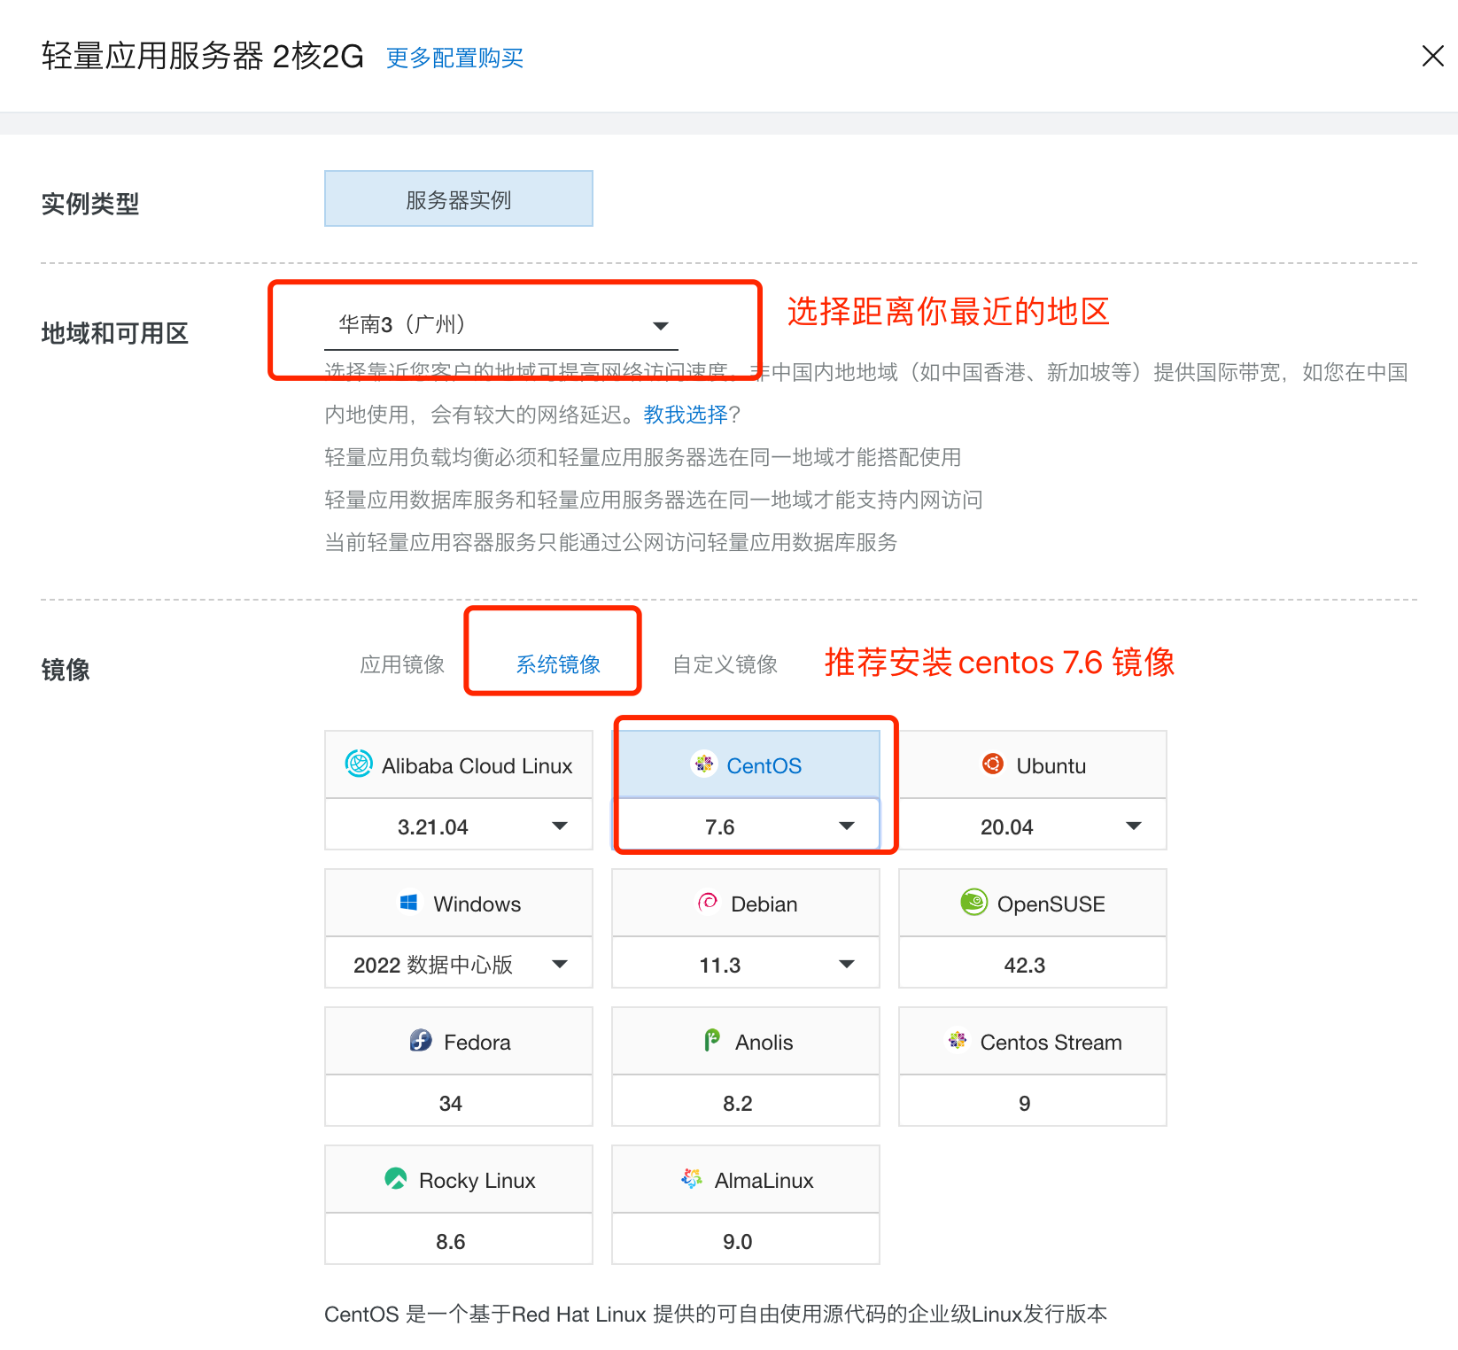Click AlmaLinux version 9.0
The image size is (1458, 1350).
pos(746,1241)
